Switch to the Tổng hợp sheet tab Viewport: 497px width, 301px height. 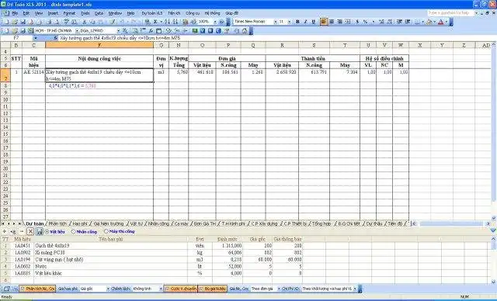pos(321,223)
